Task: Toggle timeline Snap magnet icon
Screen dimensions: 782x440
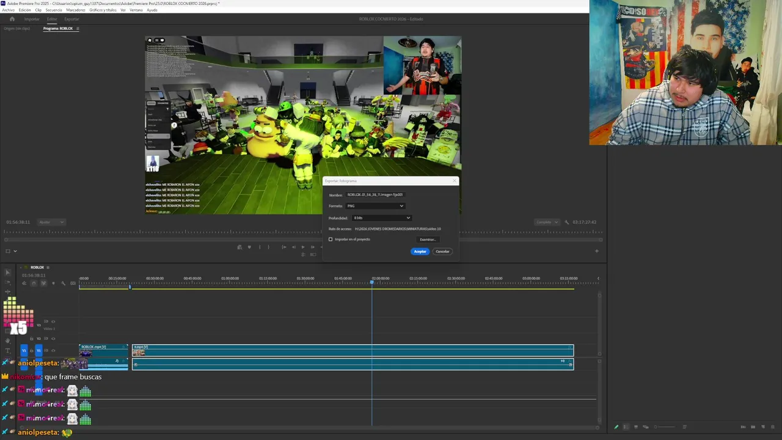Action: tap(34, 283)
